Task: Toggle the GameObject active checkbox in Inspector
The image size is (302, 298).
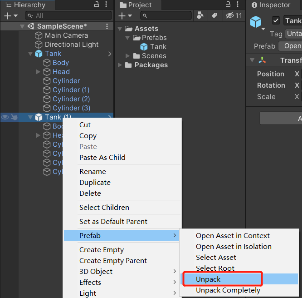Action: click(x=276, y=20)
